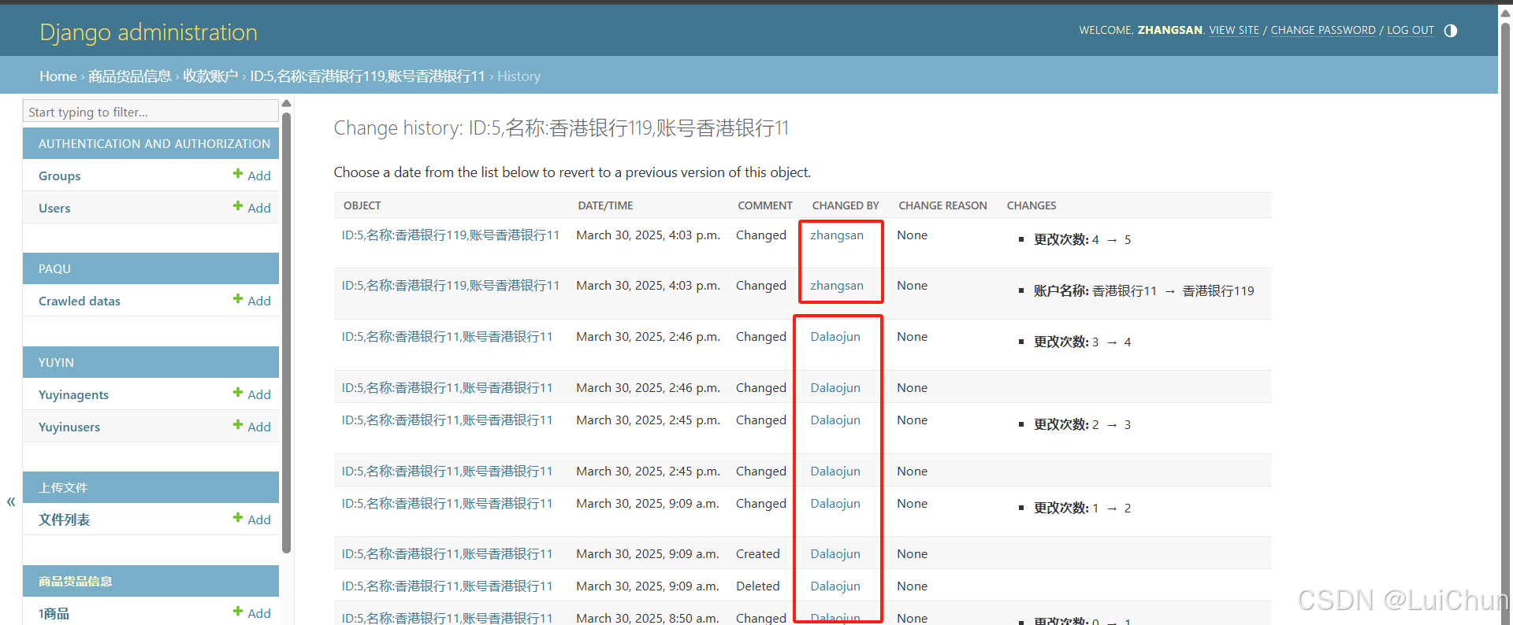This screenshot has width=1513, height=625.
Task: Click the sidebar scroll-up arrow
Action: pos(287,103)
